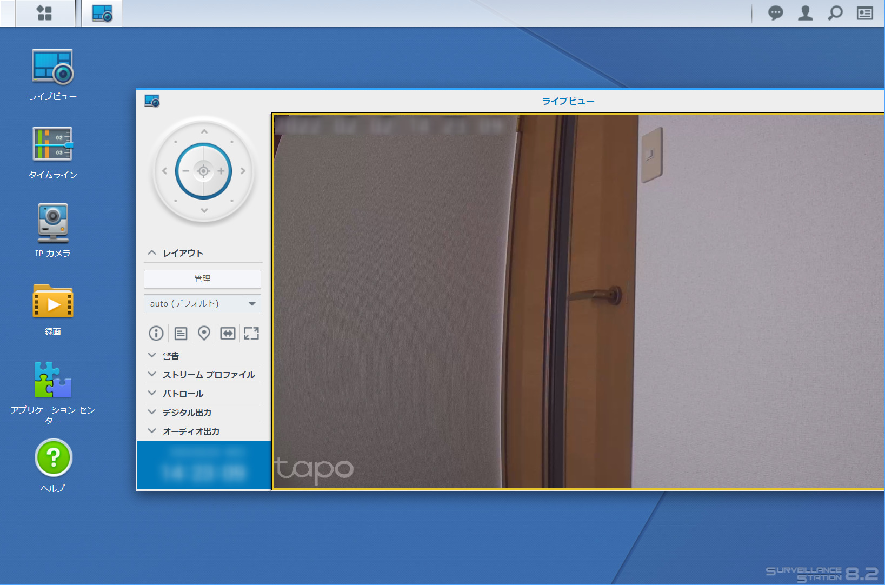The width and height of the screenshot is (885, 585).
Task: Show camera information icon
Action: point(156,333)
